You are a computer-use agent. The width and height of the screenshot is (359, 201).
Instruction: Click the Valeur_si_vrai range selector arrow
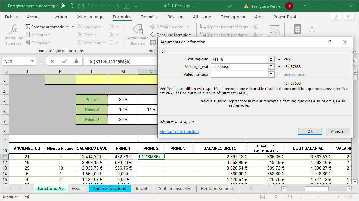click(x=271, y=67)
